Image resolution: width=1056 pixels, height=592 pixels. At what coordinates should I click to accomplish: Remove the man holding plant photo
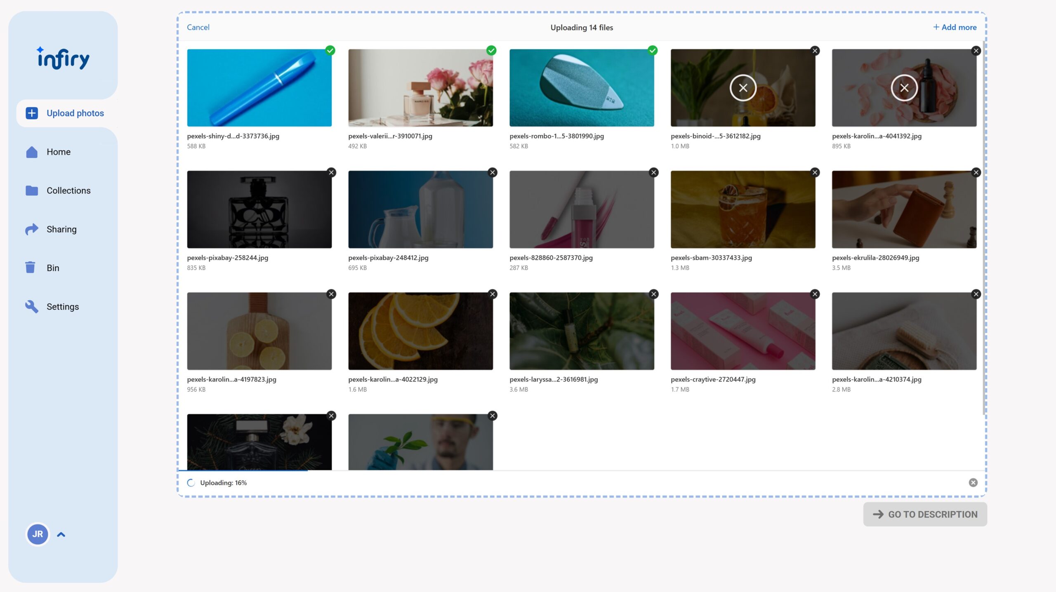click(493, 416)
